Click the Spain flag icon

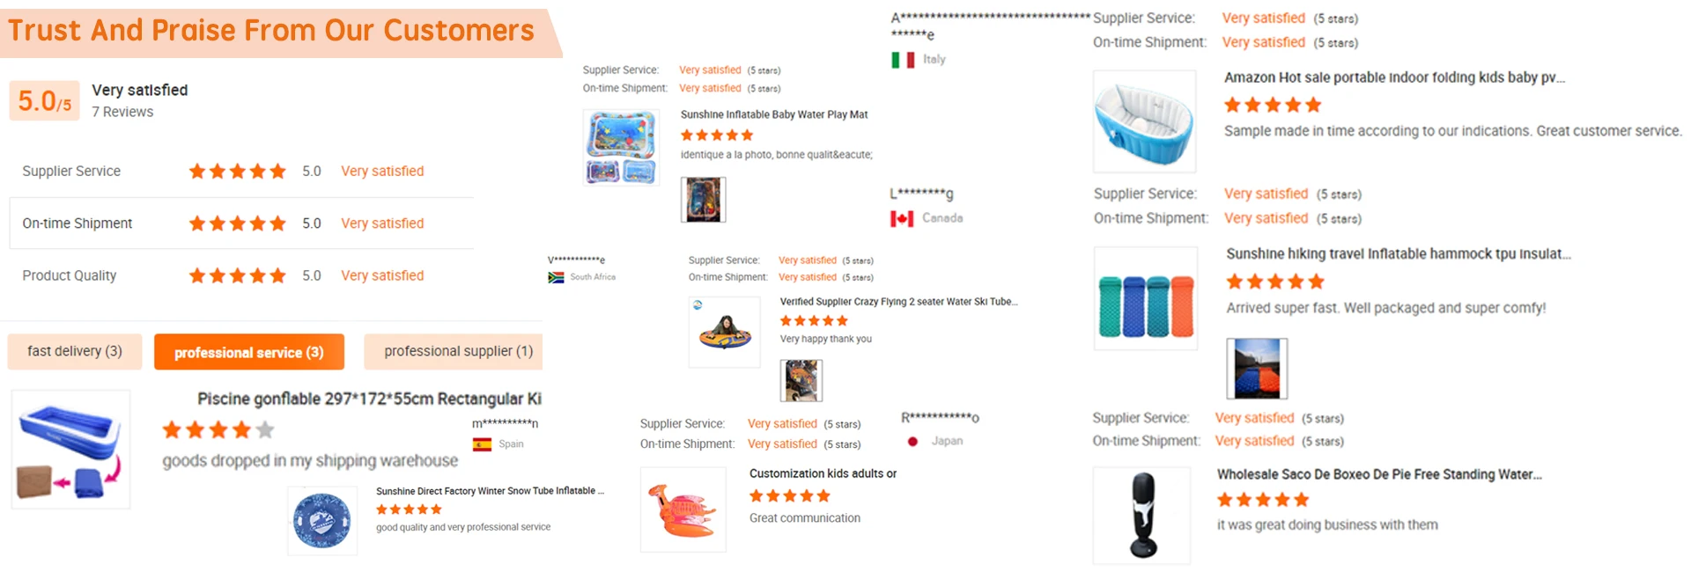click(x=482, y=444)
